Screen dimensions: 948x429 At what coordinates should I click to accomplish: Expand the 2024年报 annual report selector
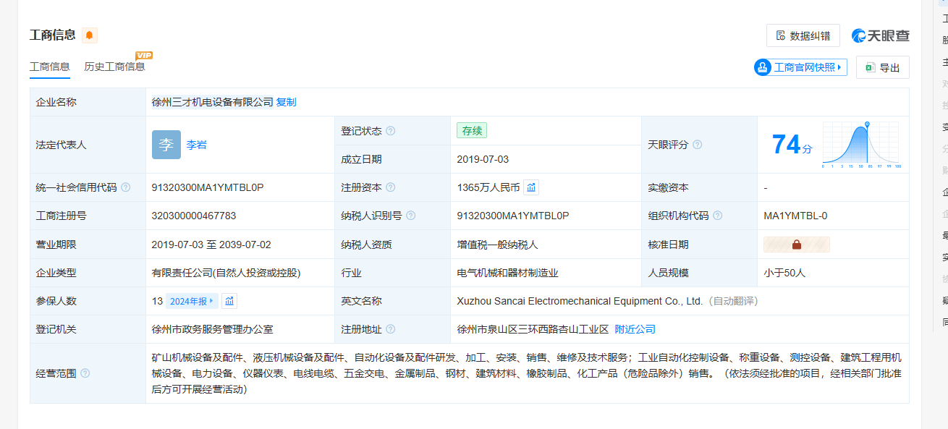pyautogui.click(x=192, y=301)
